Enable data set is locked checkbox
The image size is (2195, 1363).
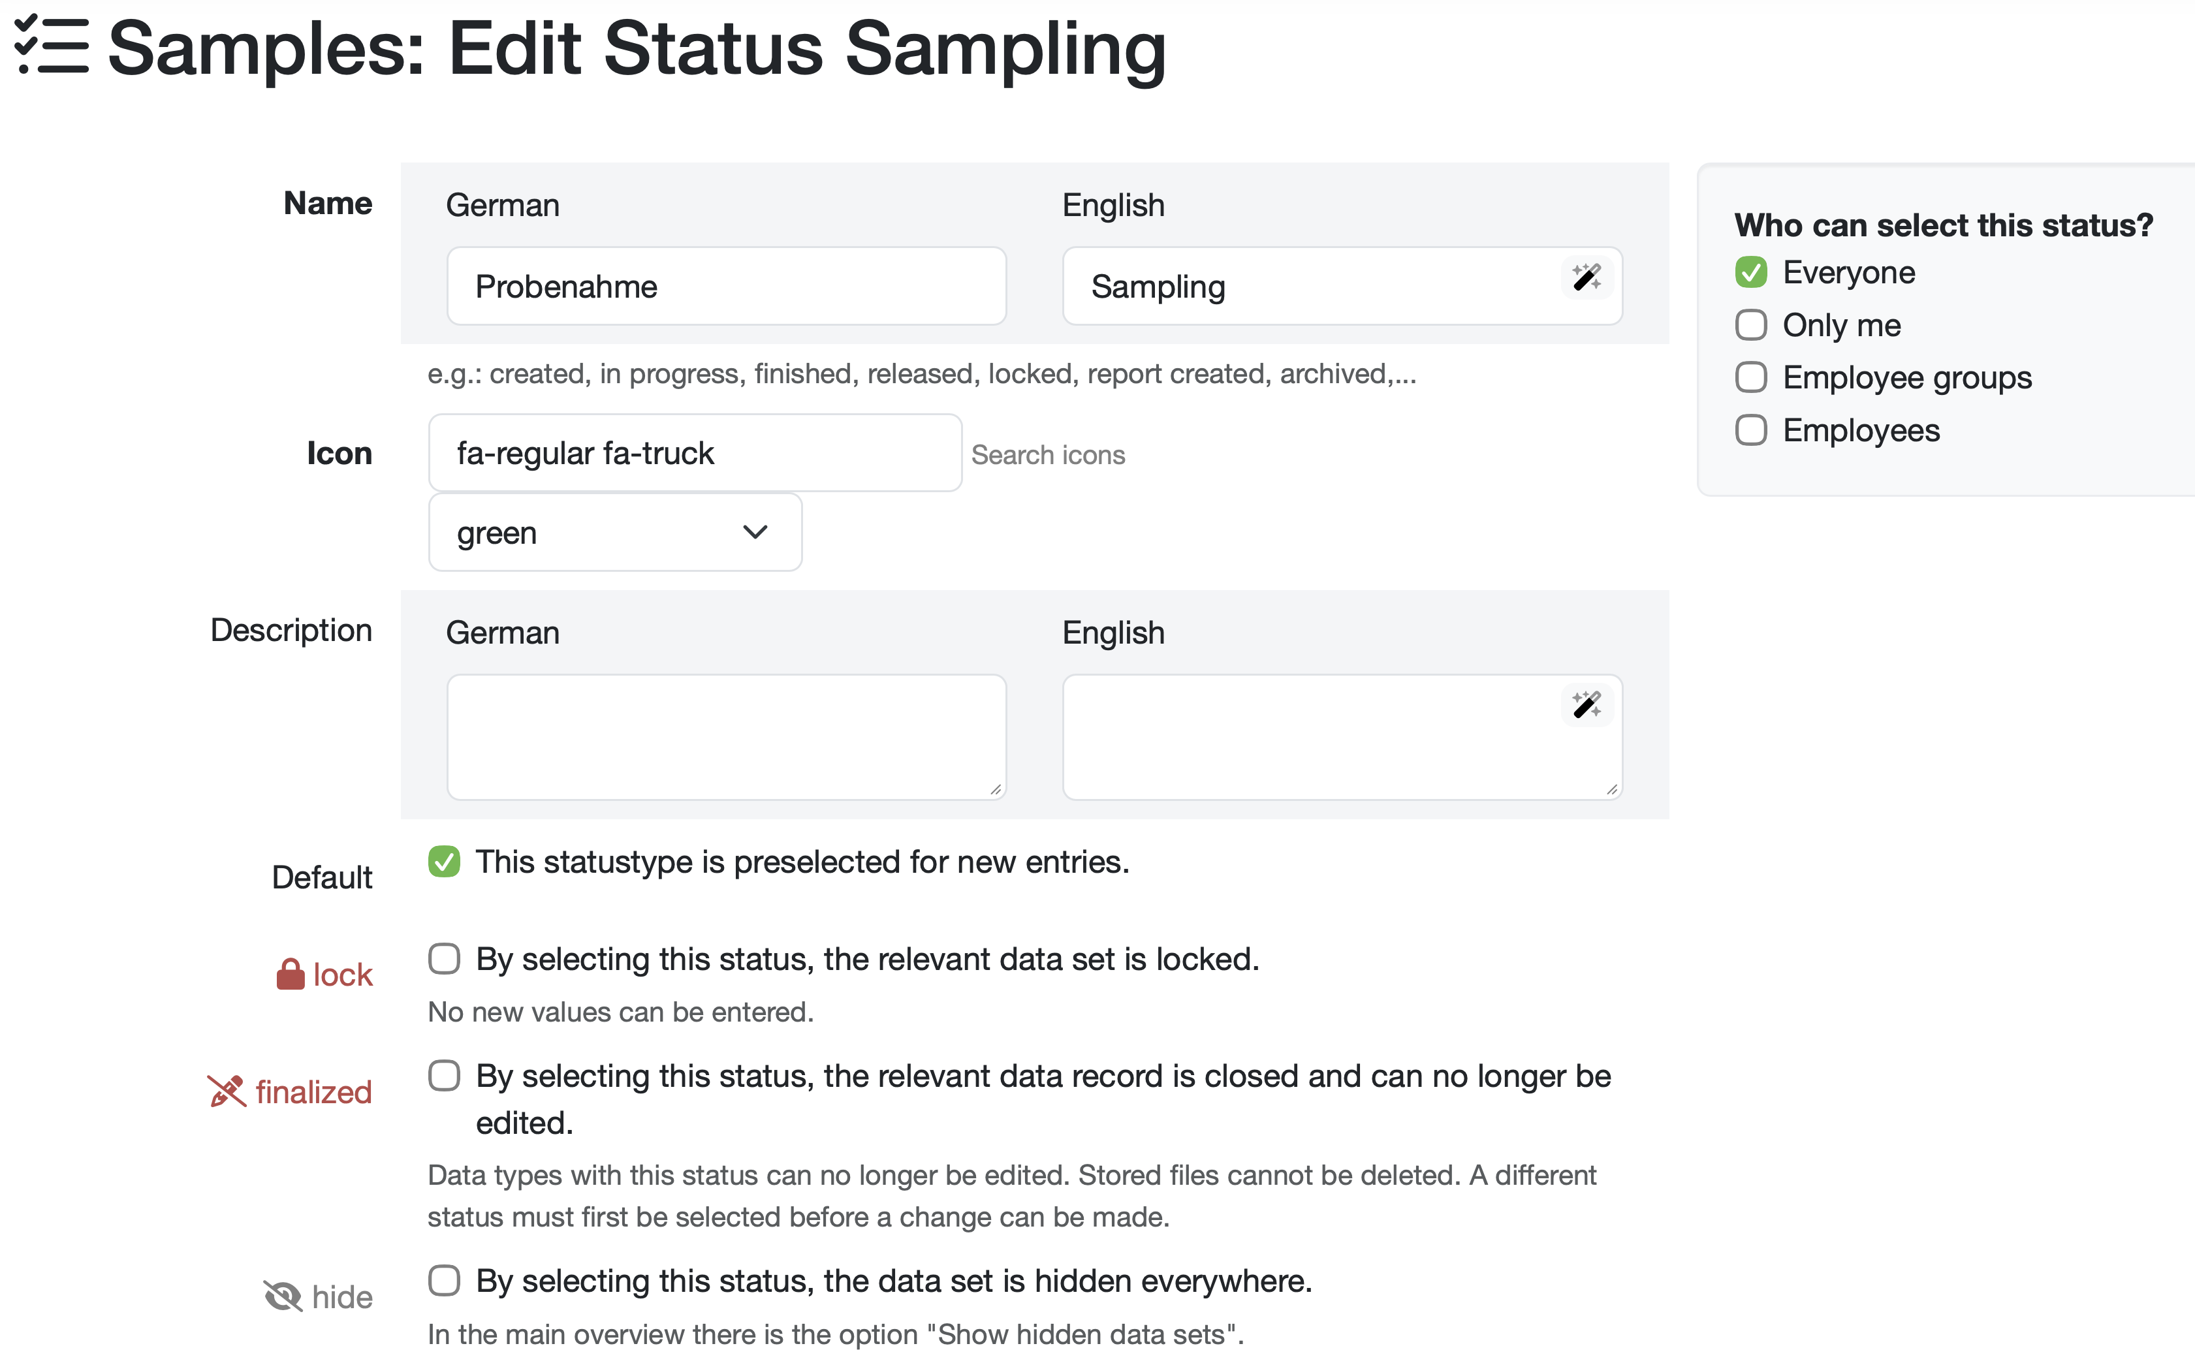coord(445,959)
